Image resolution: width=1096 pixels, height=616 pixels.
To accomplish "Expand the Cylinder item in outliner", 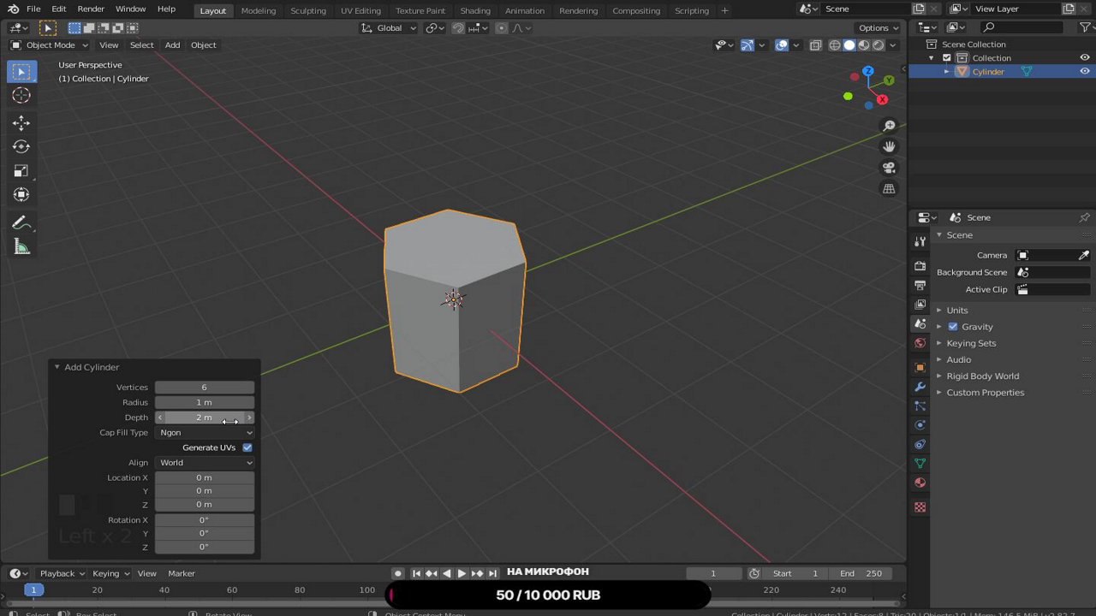I will point(947,72).
